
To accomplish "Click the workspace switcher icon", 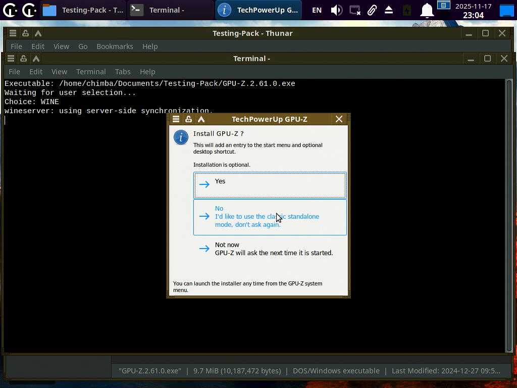I will pos(443,5).
